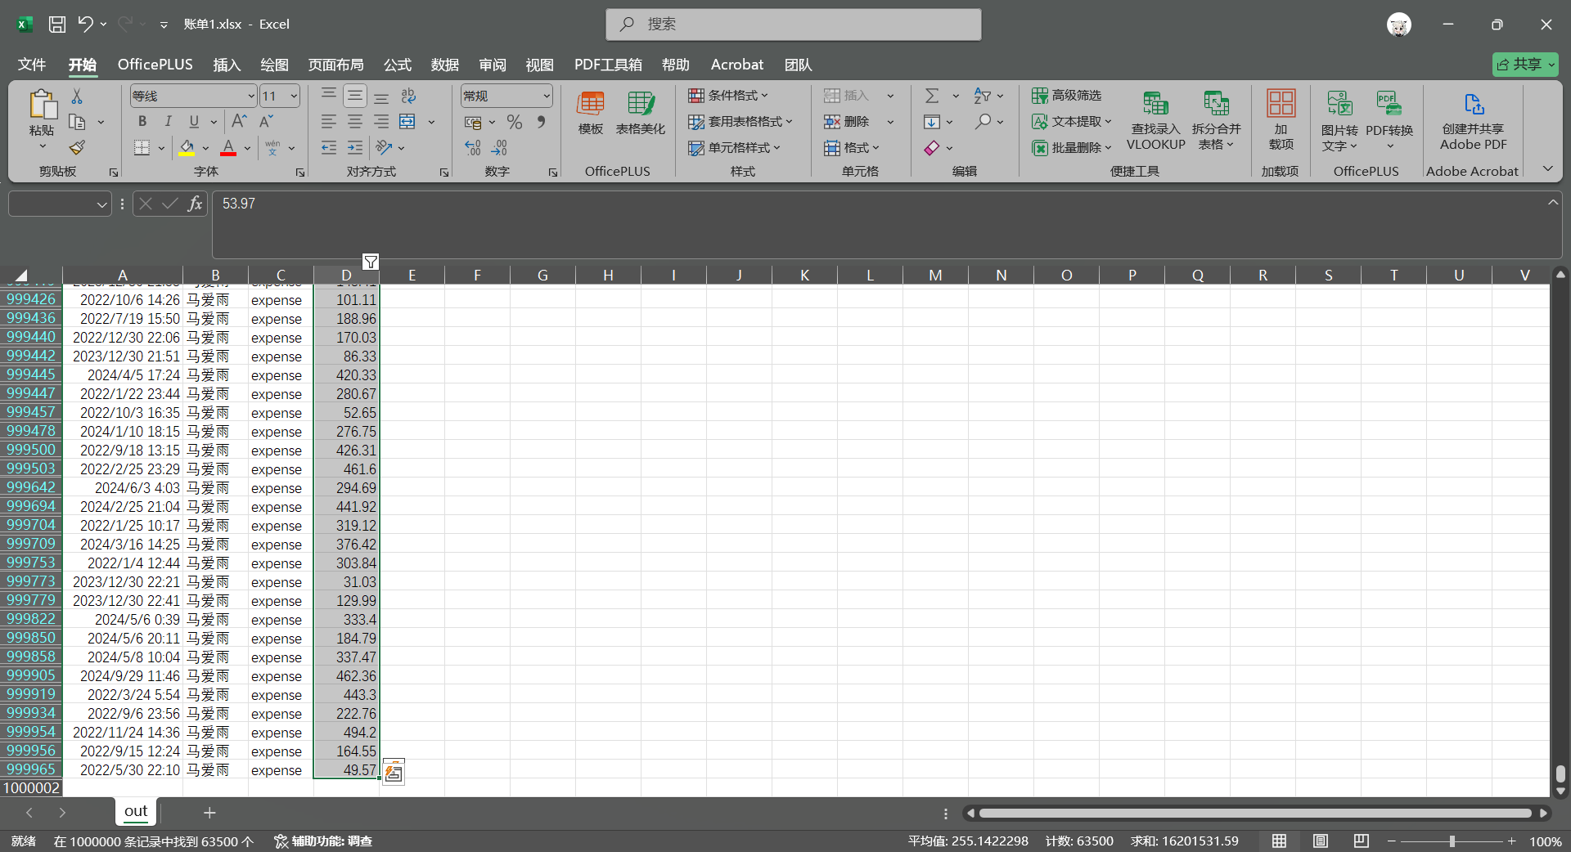Open the VLOOKUP lookup entry tool

[1155, 121]
